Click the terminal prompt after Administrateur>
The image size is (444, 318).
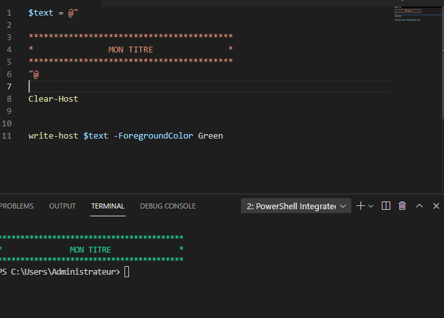pyautogui.click(x=127, y=272)
